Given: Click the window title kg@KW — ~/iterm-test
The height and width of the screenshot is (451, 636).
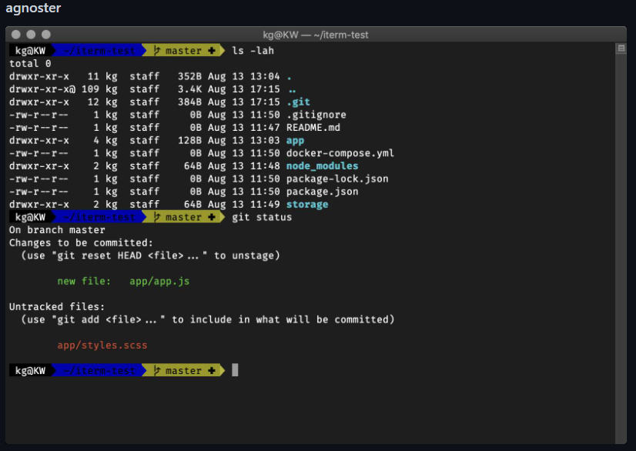Looking at the screenshot, I should 316,35.
